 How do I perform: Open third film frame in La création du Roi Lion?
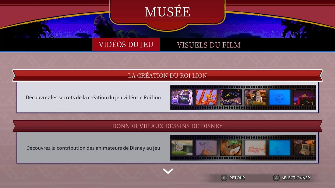(231, 97)
